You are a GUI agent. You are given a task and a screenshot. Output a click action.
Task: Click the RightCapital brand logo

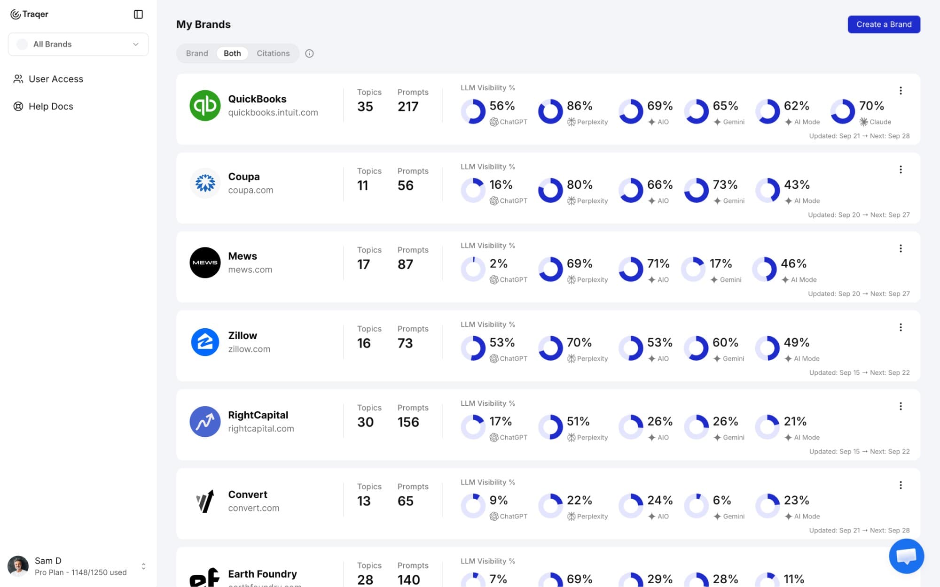[205, 422]
